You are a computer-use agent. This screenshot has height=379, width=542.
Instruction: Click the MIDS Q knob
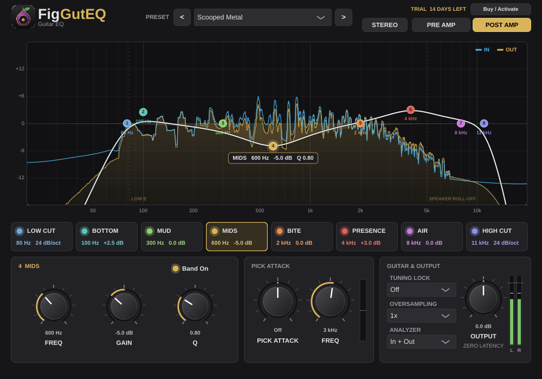point(195,306)
